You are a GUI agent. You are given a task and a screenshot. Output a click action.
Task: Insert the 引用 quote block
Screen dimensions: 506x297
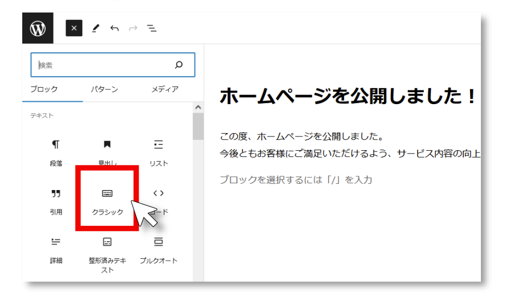tap(56, 201)
